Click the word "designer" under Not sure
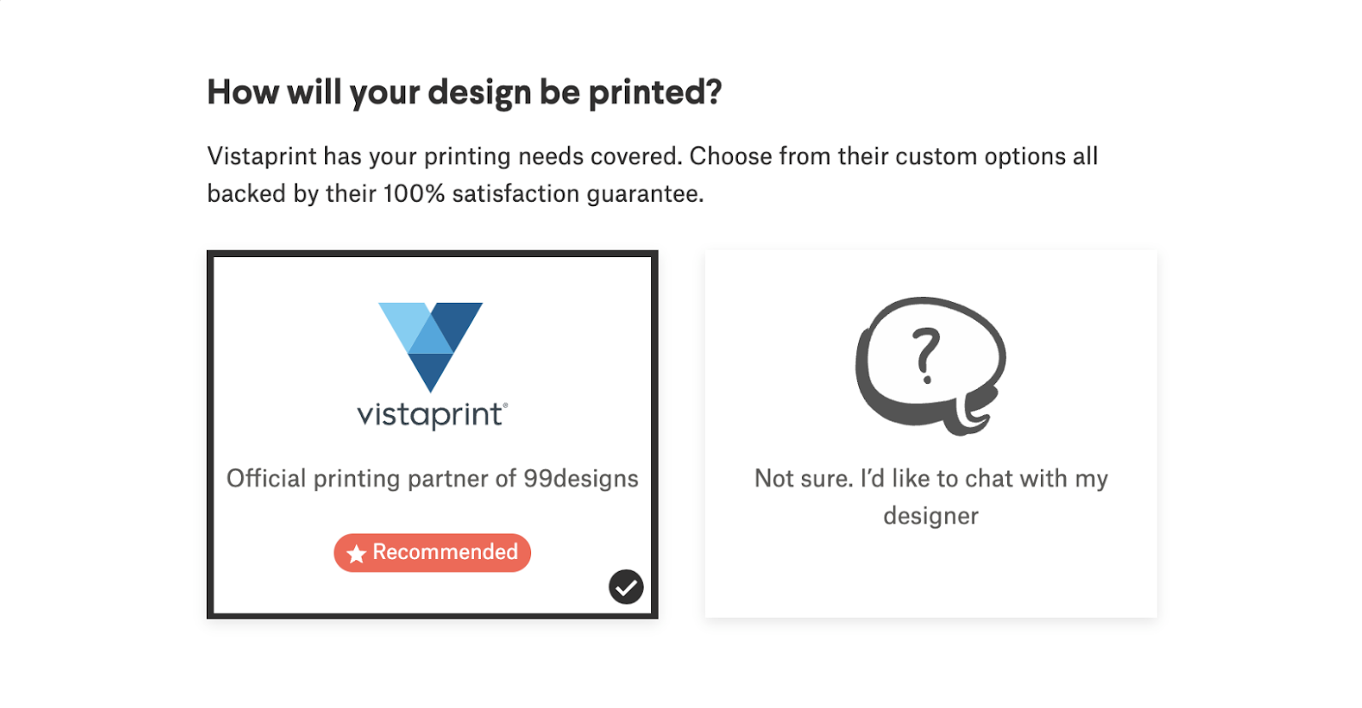Screen dimensions: 1362x708 coord(930,517)
